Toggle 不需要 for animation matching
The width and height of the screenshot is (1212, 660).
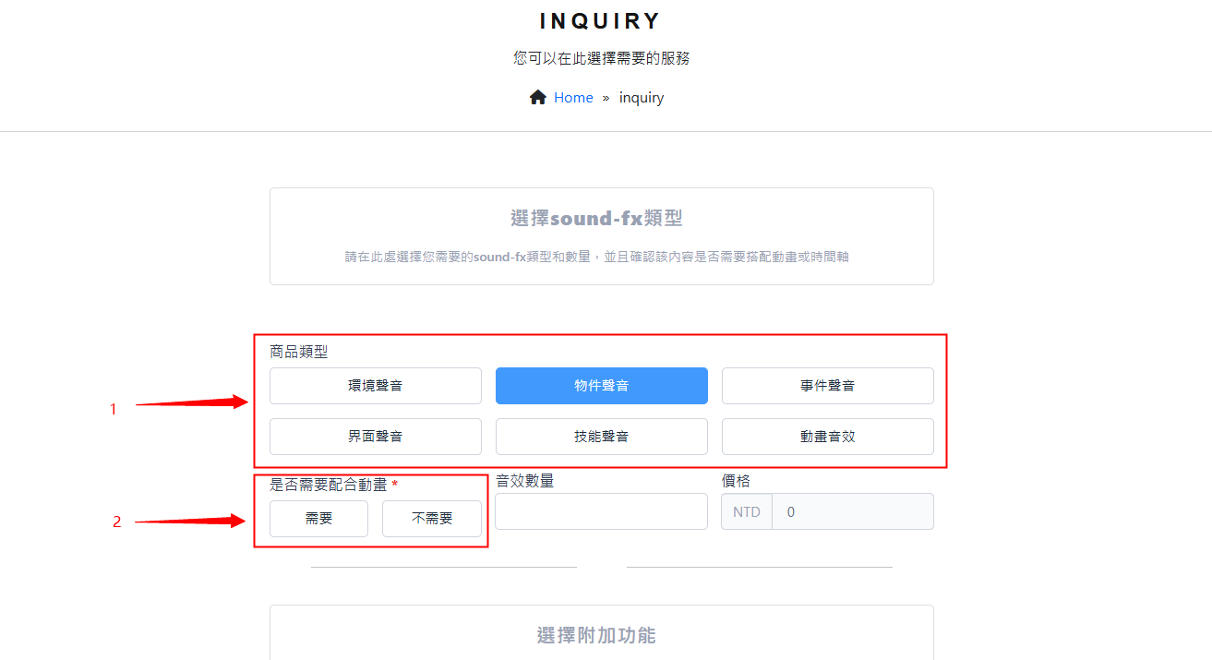coord(431,519)
